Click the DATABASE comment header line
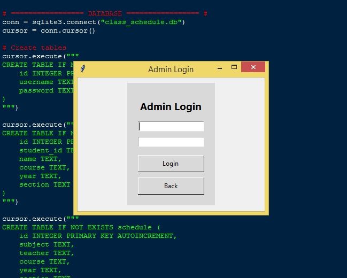Image resolution: width=347 pixels, height=278 pixels. point(104,13)
